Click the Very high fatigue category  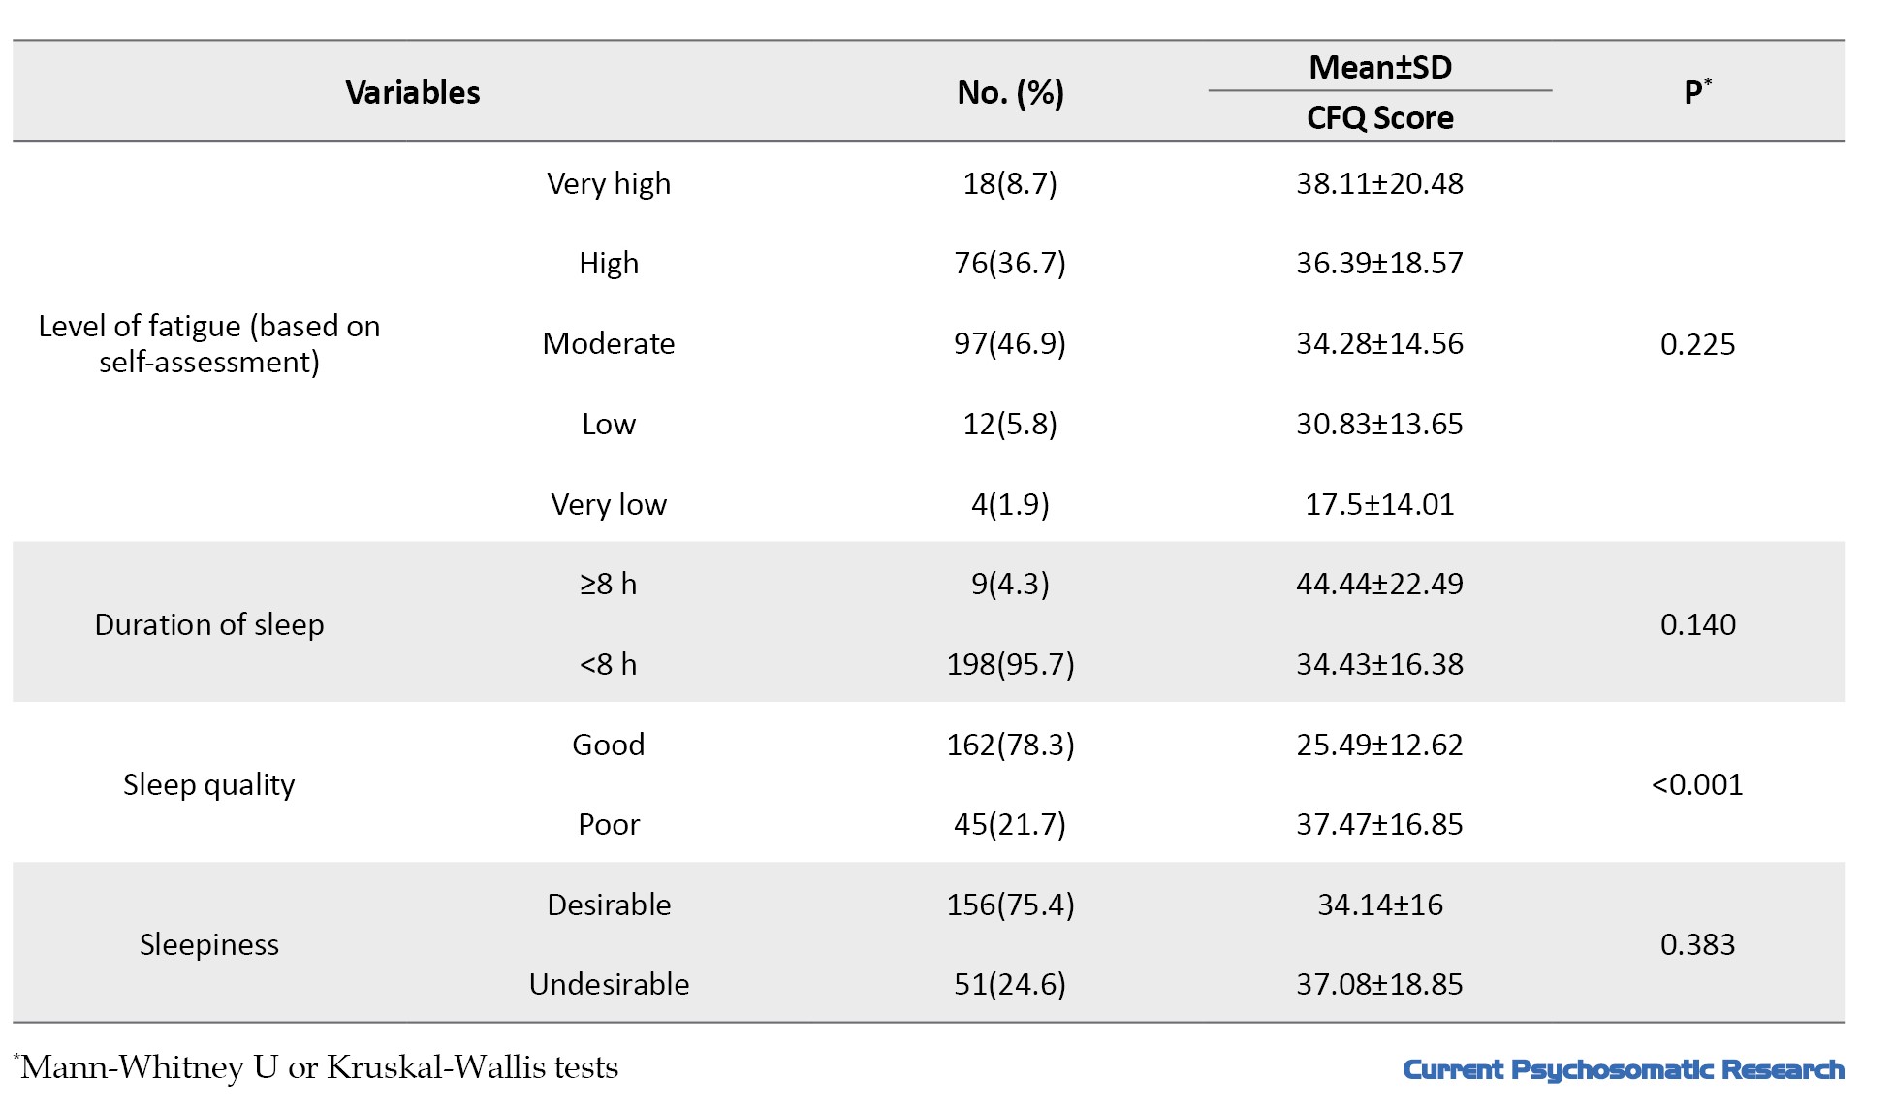tap(609, 184)
